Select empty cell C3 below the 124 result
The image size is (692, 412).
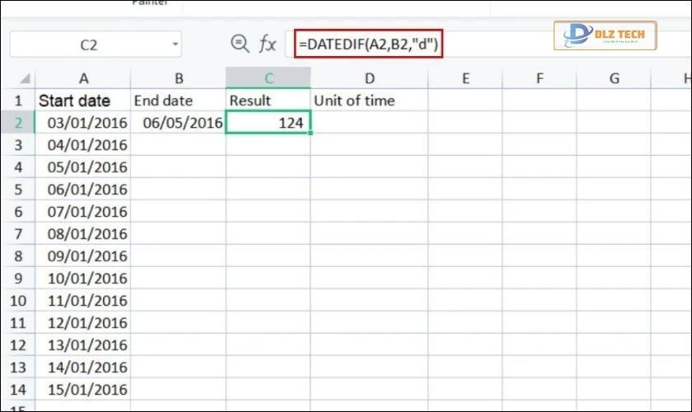(269, 145)
